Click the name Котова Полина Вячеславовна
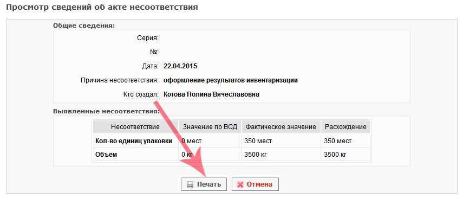 point(211,95)
